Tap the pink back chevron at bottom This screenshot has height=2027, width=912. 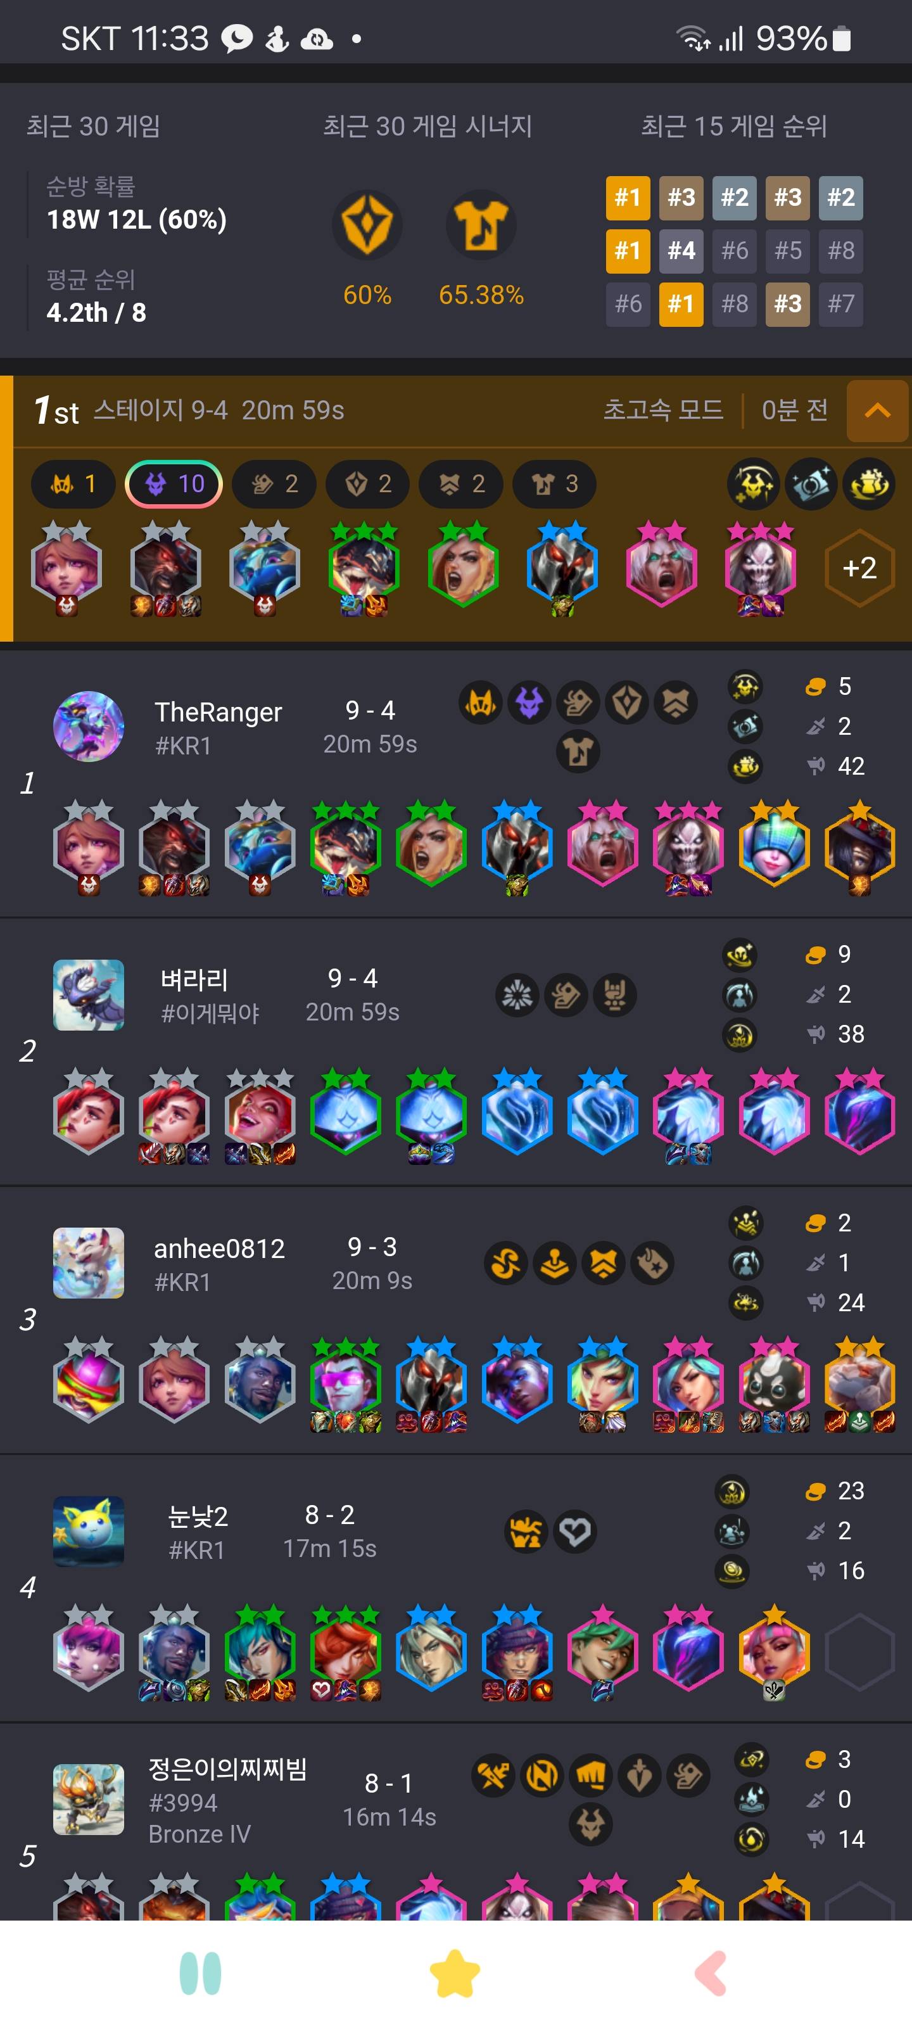tap(711, 1973)
